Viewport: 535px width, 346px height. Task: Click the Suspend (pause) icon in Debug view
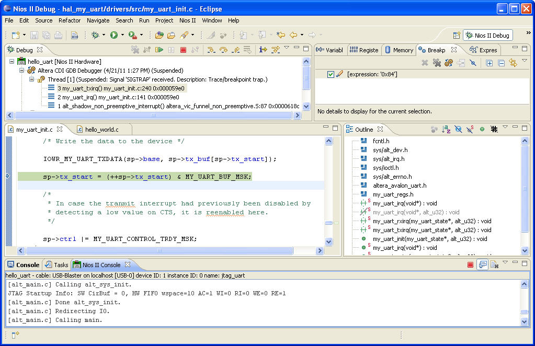point(171,50)
